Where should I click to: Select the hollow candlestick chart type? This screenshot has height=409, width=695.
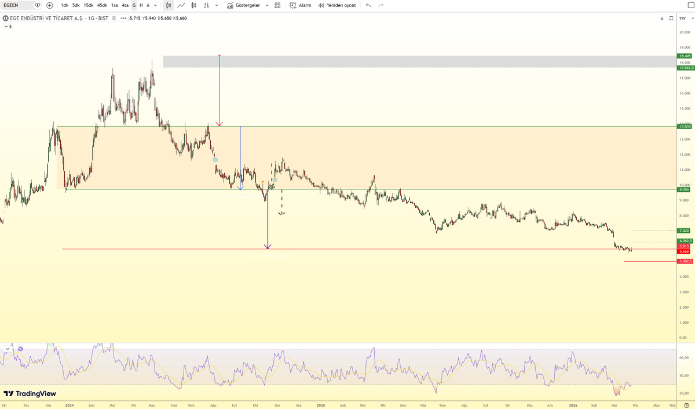coord(168,5)
